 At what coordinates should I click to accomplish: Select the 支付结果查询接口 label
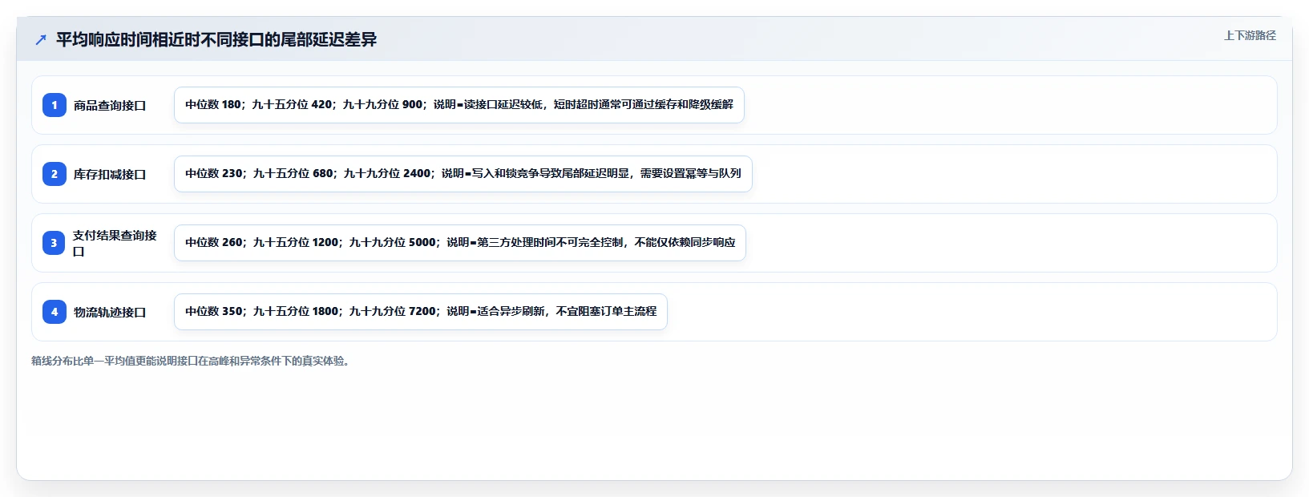[115, 243]
